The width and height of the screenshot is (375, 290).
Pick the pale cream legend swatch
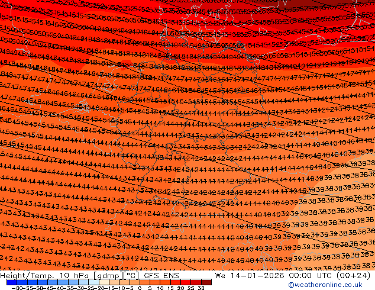[x=104, y=282]
